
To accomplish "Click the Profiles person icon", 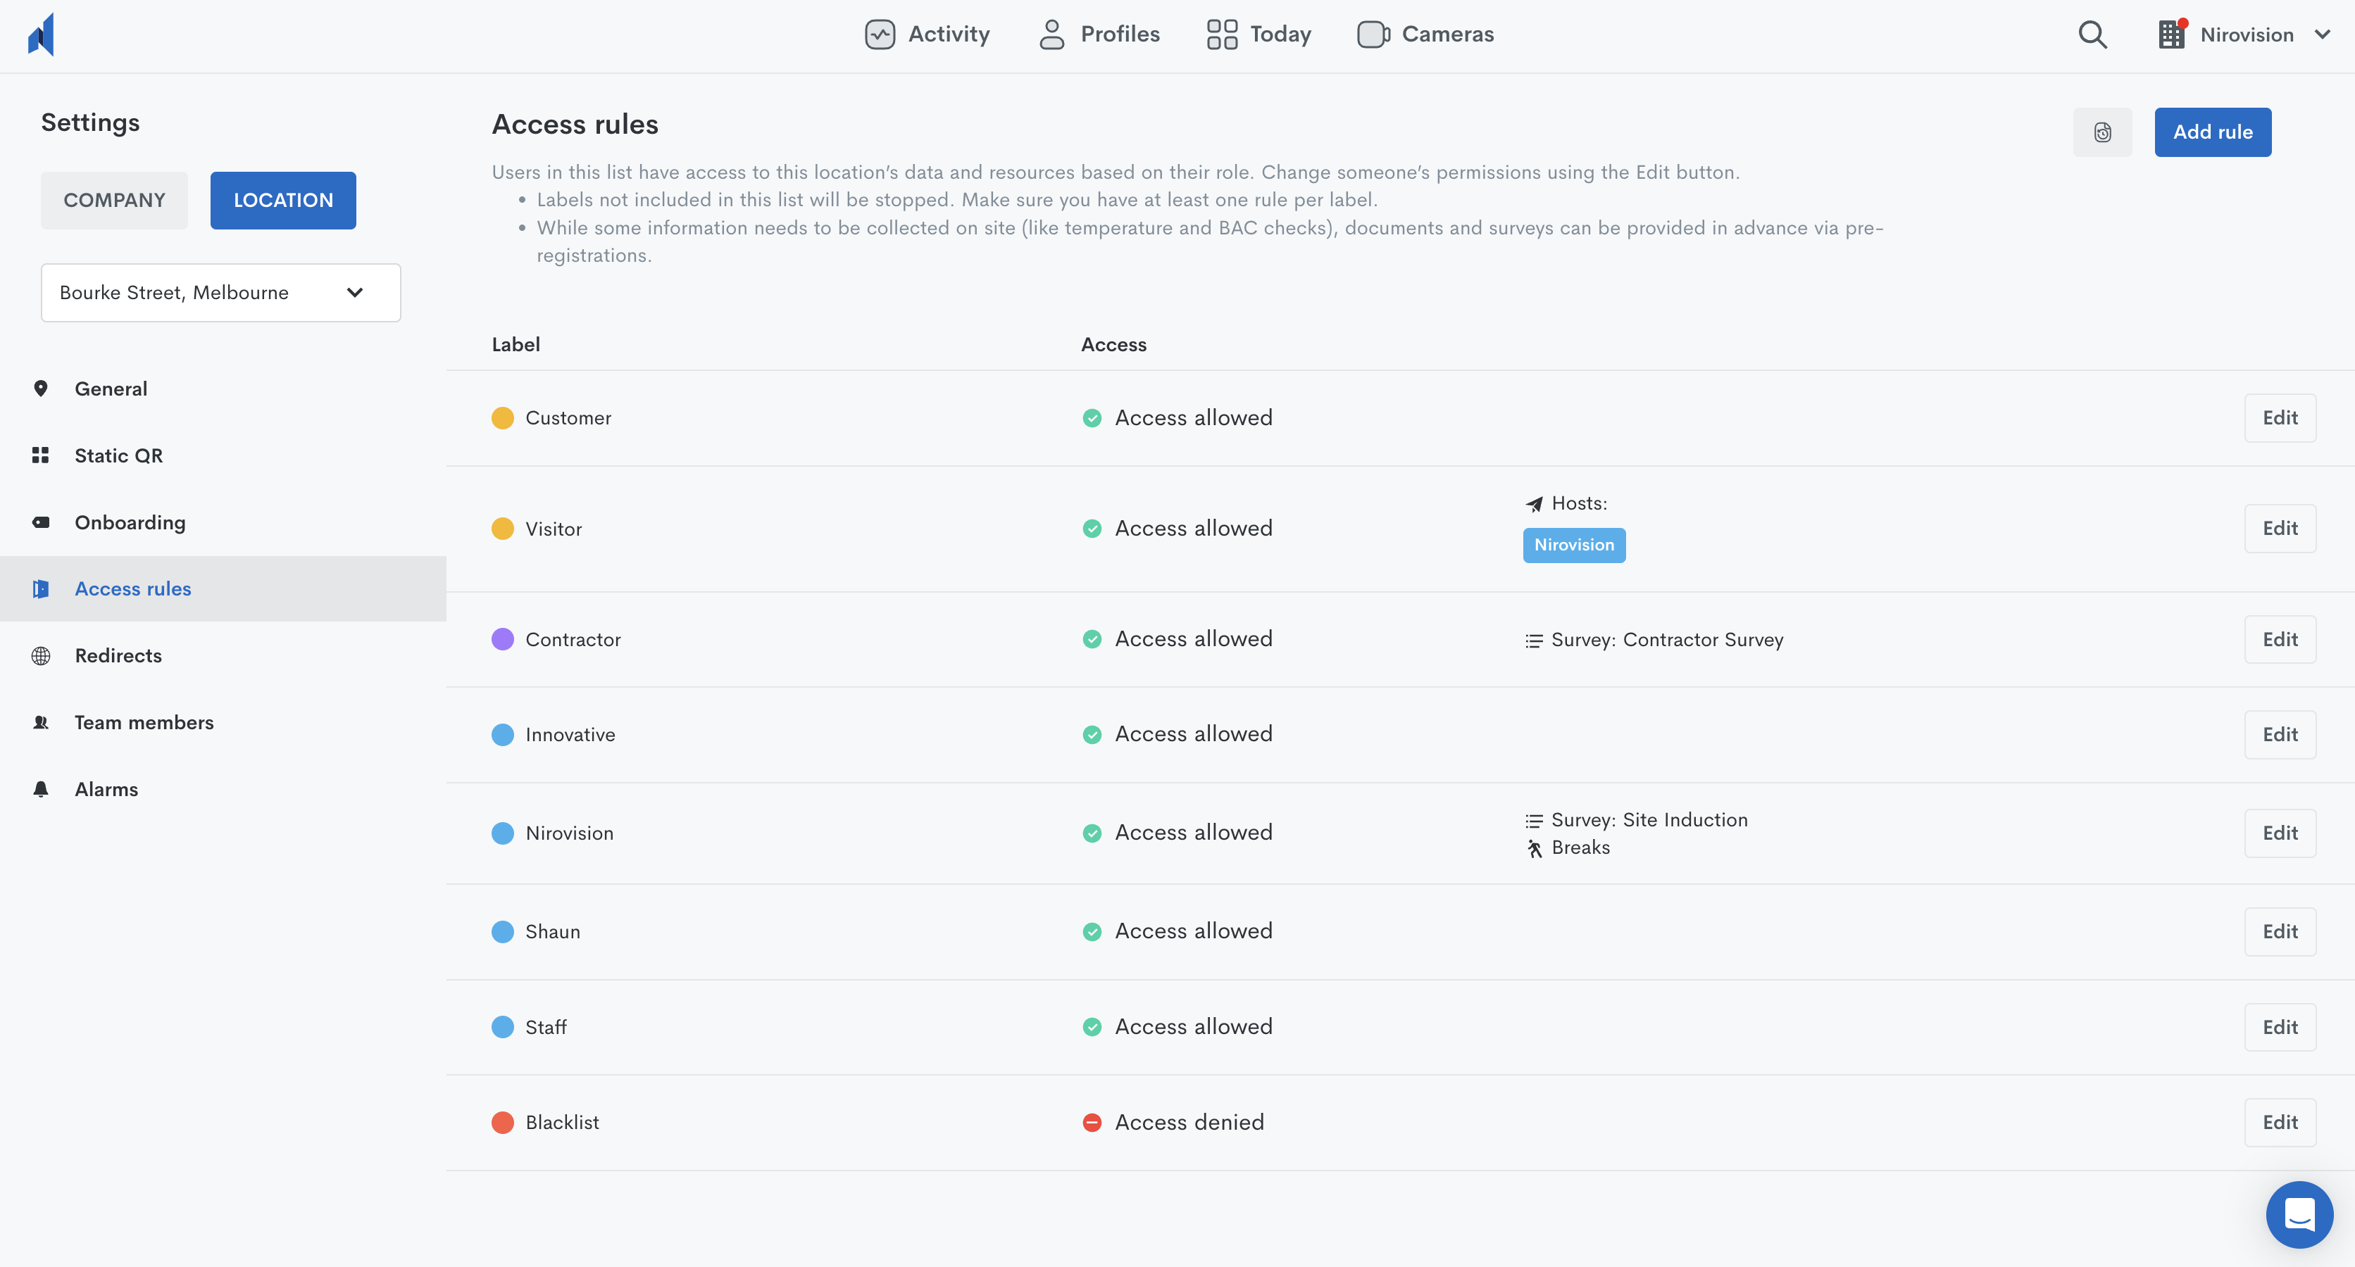I will tap(1051, 34).
